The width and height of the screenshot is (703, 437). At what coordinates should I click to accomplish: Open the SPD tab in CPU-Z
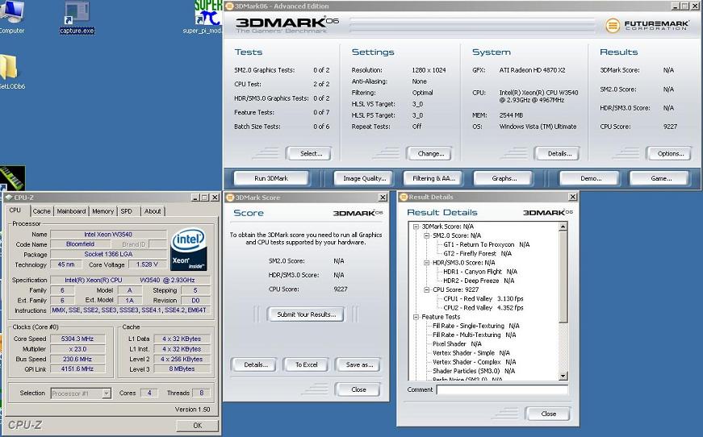(x=127, y=211)
